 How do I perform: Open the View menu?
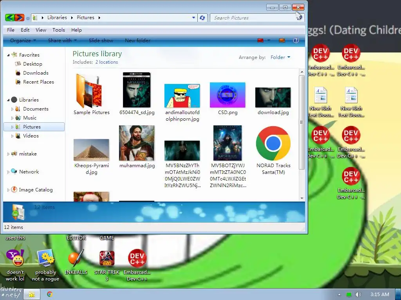[x=41, y=30]
